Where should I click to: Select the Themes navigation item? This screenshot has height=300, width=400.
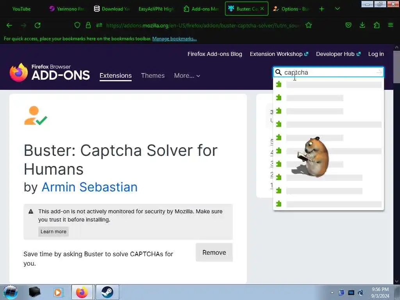[x=153, y=76]
